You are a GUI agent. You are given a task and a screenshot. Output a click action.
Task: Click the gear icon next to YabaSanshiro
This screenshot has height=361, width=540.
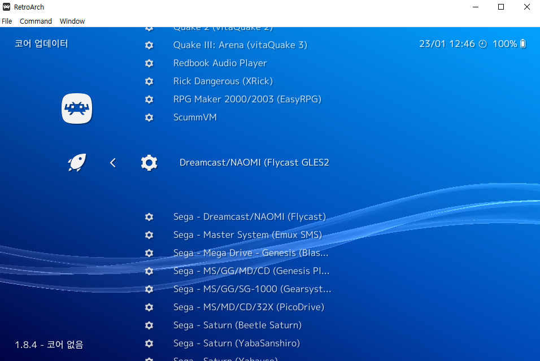[149, 343]
